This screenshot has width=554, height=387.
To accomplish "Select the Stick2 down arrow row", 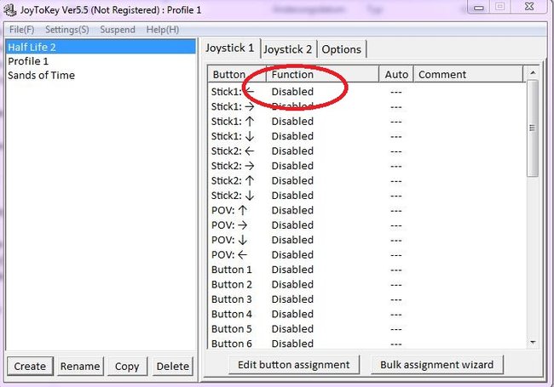I will tap(366, 196).
